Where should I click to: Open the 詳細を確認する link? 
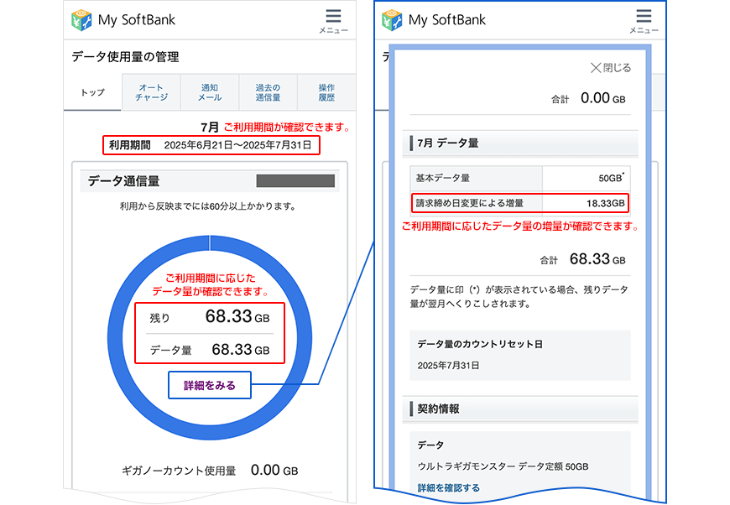(448, 487)
